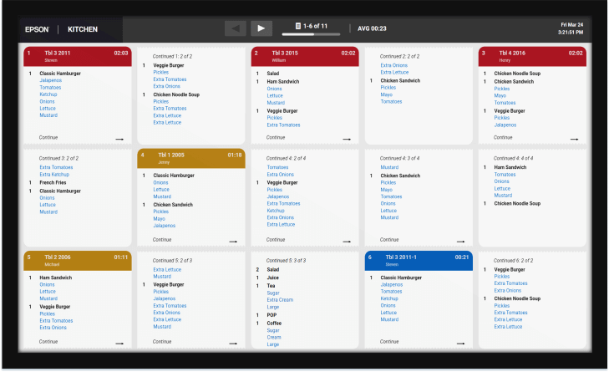The height and width of the screenshot is (372, 609).
Task: Select order 1 header Tbl 3 2011
Action: (77, 55)
